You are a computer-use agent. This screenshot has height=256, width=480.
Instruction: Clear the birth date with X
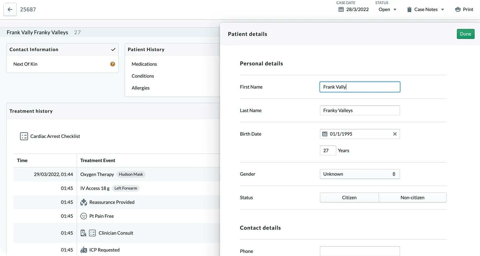point(395,134)
